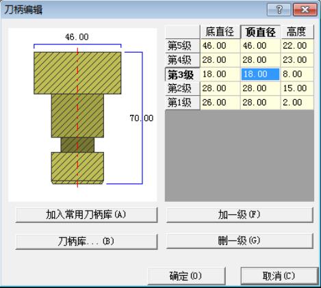Select the 底直径 column header
Image resolution: width=321 pixels, height=288 pixels.
pyautogui.click(x=220, y=32)
